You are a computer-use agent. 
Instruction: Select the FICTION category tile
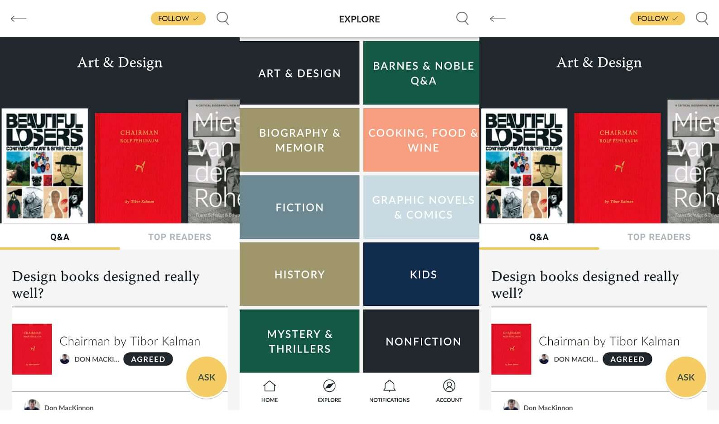299,207
